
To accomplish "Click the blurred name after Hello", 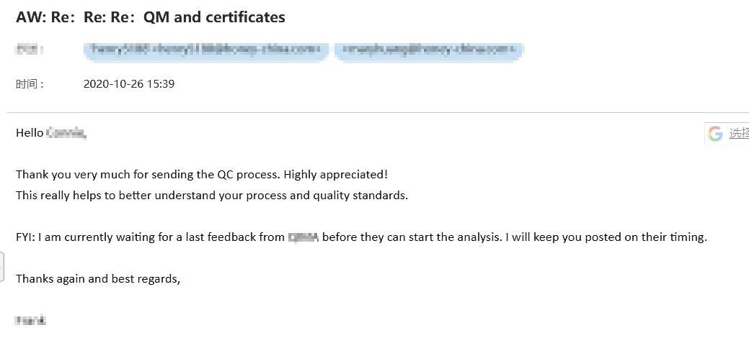I will tap(66, 133).
